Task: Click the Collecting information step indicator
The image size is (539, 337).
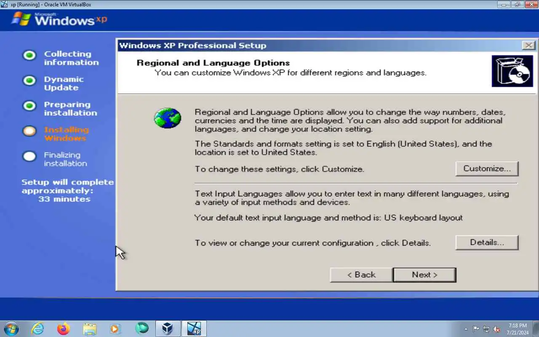Action: coord(29,55)
